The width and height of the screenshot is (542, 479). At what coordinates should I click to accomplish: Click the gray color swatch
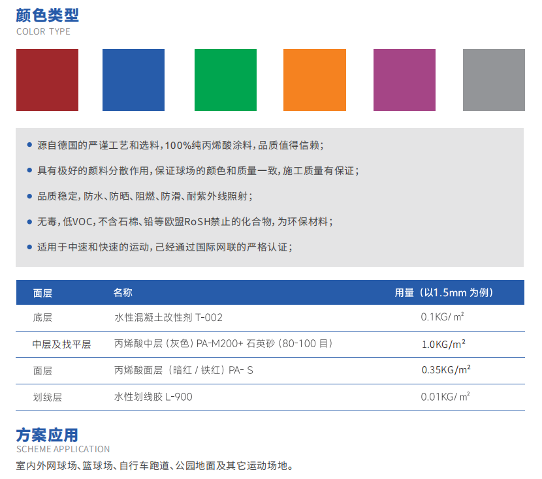pos(494,80)
